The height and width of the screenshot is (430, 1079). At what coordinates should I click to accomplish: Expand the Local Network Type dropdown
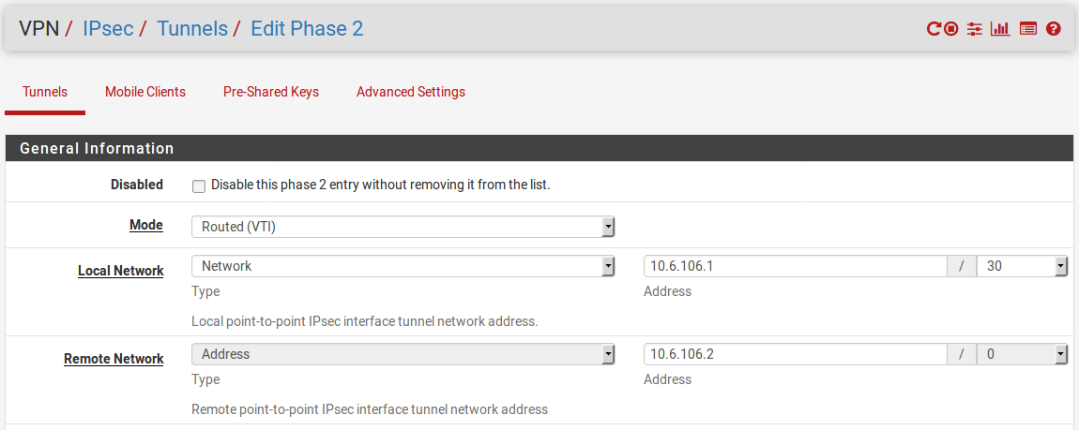(x=403, y=266)
